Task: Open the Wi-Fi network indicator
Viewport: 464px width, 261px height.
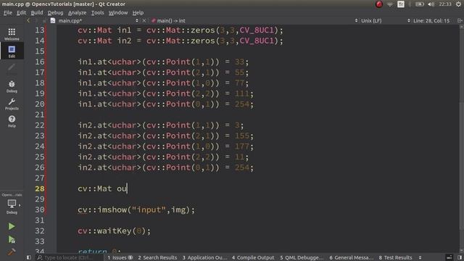Action: click(x=390, y=4)
